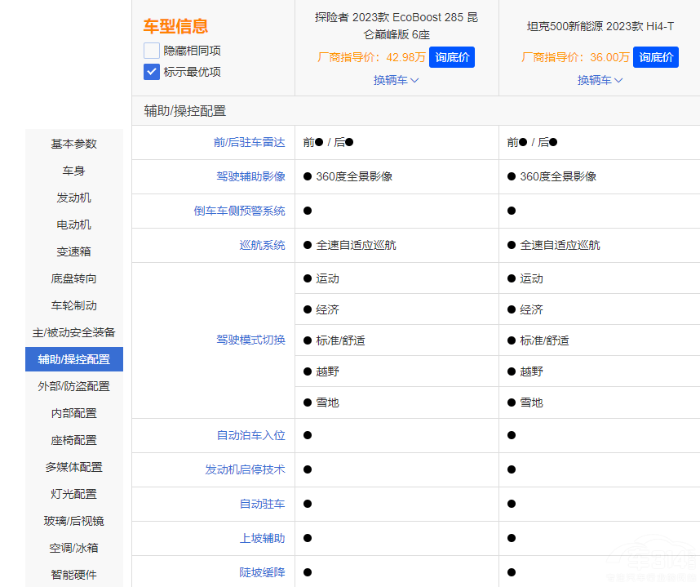This screenshot has width=700, height=587.
Task: Click 询底价 button for 坦克500新能源
Action: [655, 57]
